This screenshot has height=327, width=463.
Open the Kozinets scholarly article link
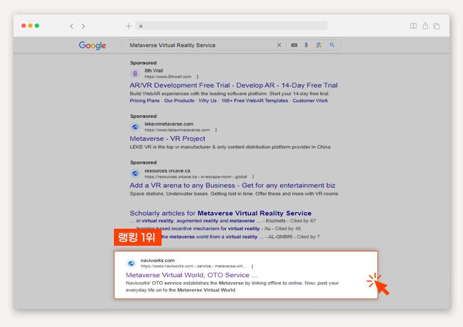(x=195, y=221)
